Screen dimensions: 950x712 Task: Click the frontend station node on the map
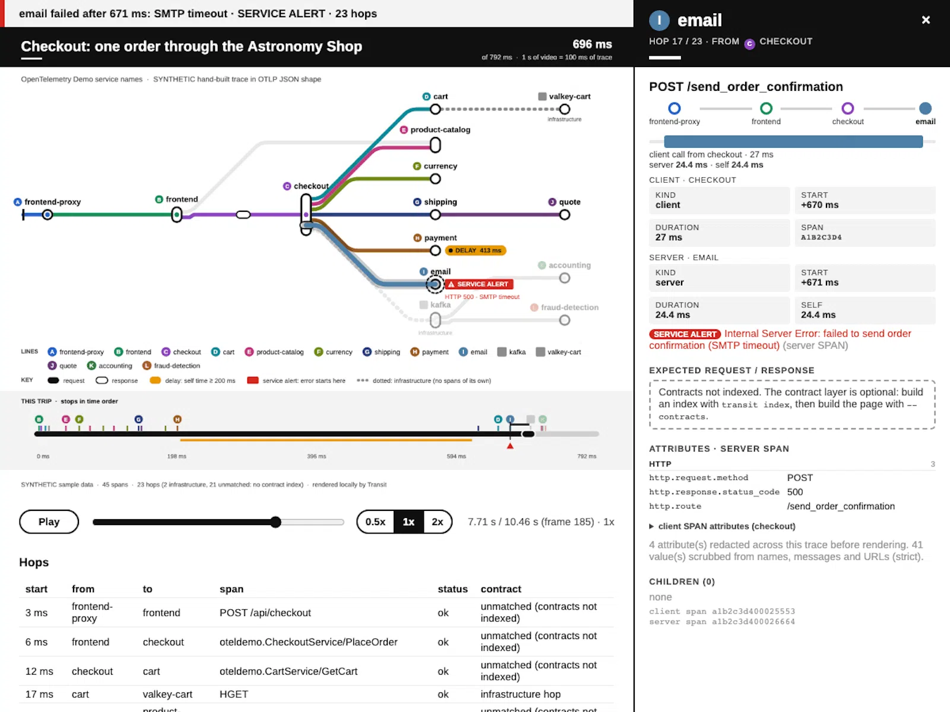[176, 215]
